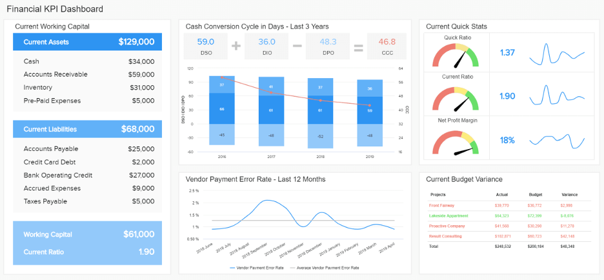This screenshot has width=604, height=280.
Task: Click the equals sign before CCC
Action: point(359,47)
